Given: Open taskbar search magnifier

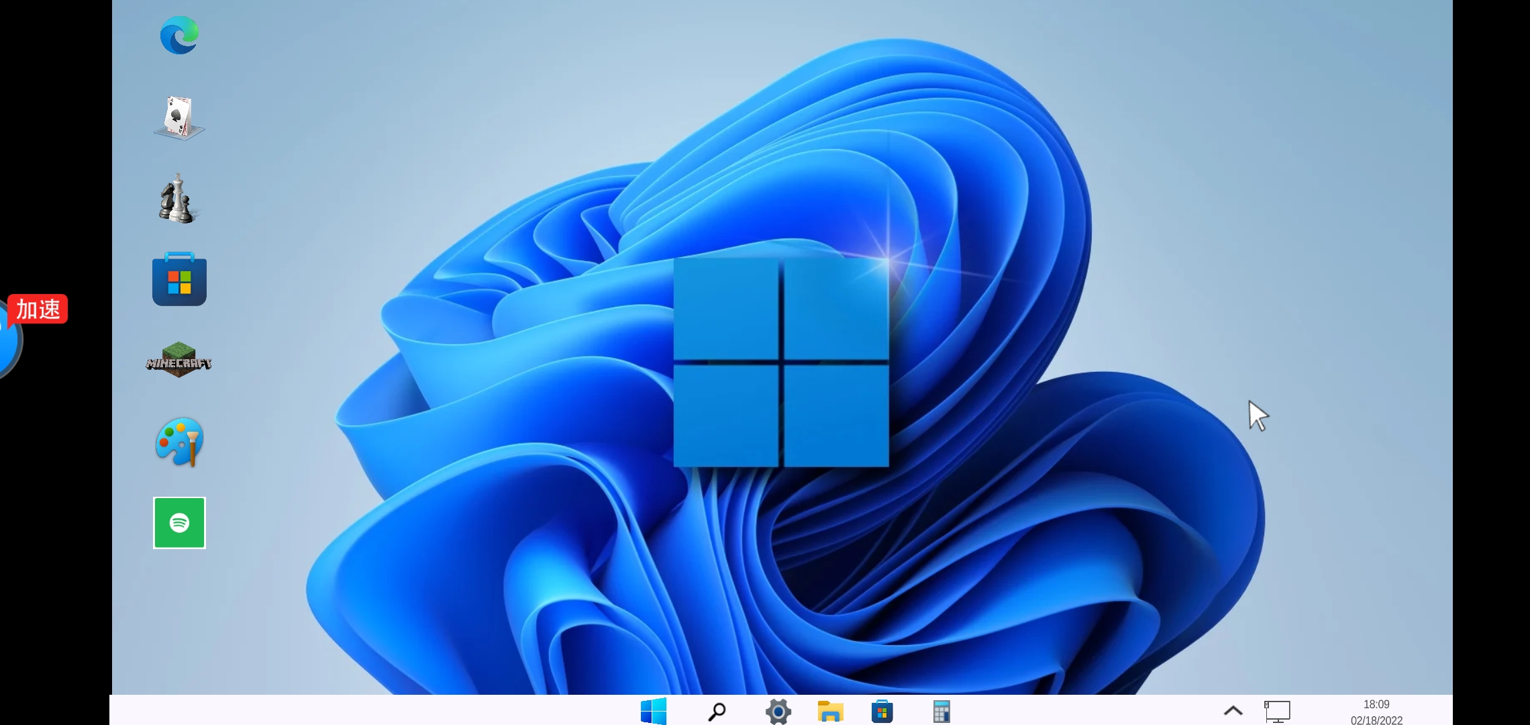Looking at the screenshot, I should pyautogui.click(x=717, y=712).
